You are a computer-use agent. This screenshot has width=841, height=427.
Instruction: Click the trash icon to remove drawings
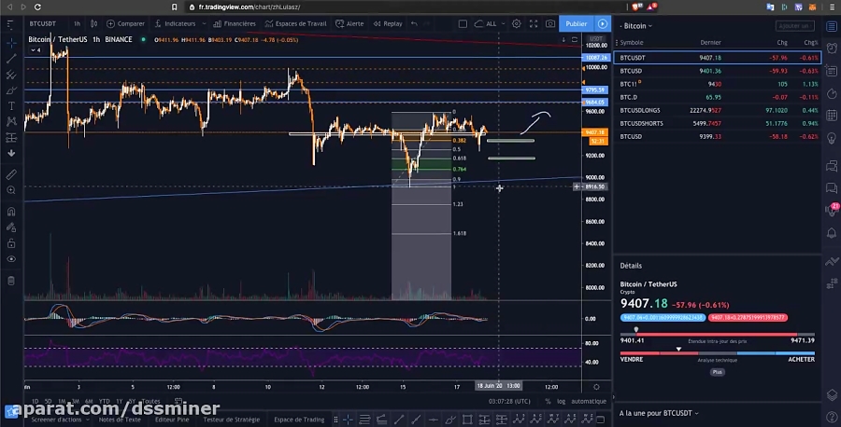pos(11,281)
